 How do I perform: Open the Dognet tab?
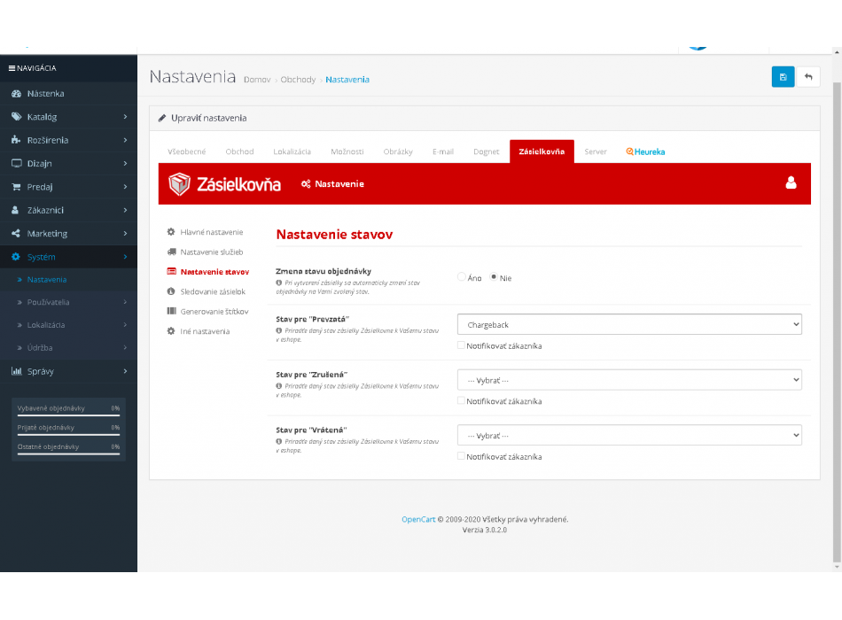pos(486,152)
